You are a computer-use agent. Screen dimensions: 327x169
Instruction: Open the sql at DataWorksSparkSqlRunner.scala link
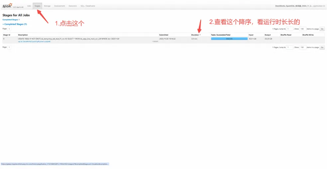click(33, 41)
